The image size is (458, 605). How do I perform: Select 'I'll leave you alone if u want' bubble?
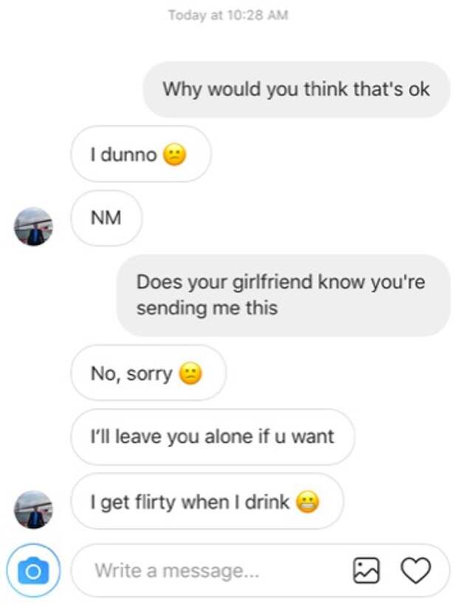[x=213, y=437]
